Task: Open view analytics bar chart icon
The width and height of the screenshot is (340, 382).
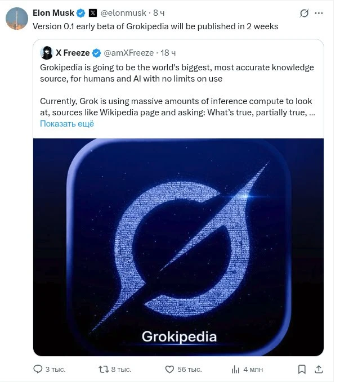Action: pos(236,369)
